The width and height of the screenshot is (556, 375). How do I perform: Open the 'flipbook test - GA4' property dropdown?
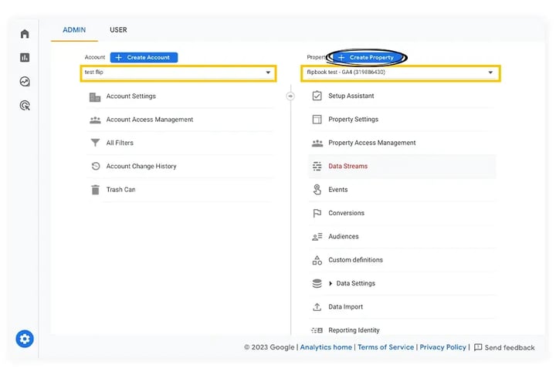coord(400,73)
